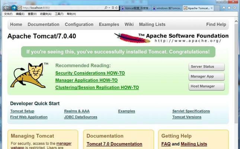Click the http://www.apache.org/ text
Screen dimensions: 240x149
(x=188, y=41)
